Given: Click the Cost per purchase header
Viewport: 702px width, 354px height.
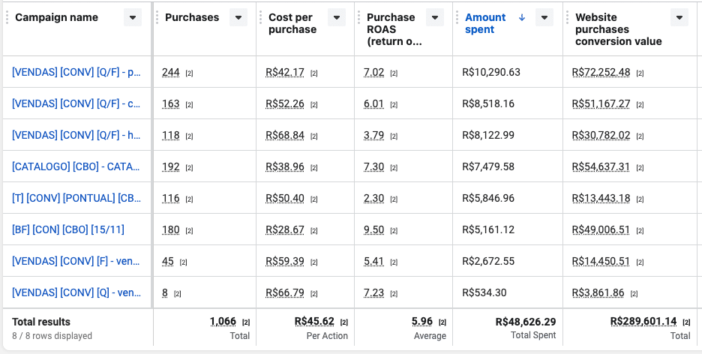Looking at the screenshot, I should (292, 23).
